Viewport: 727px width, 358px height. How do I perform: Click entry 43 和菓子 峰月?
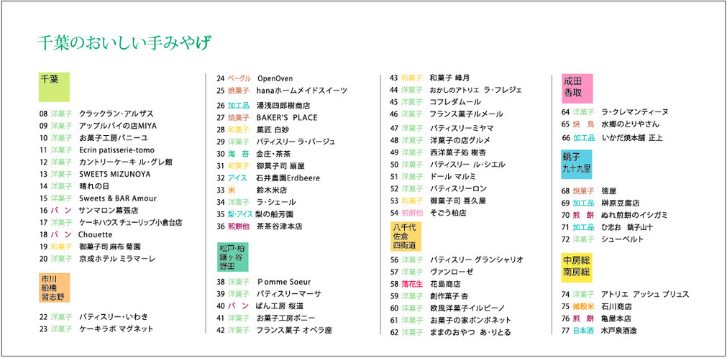pyautogui.click(x=429, y=78)
